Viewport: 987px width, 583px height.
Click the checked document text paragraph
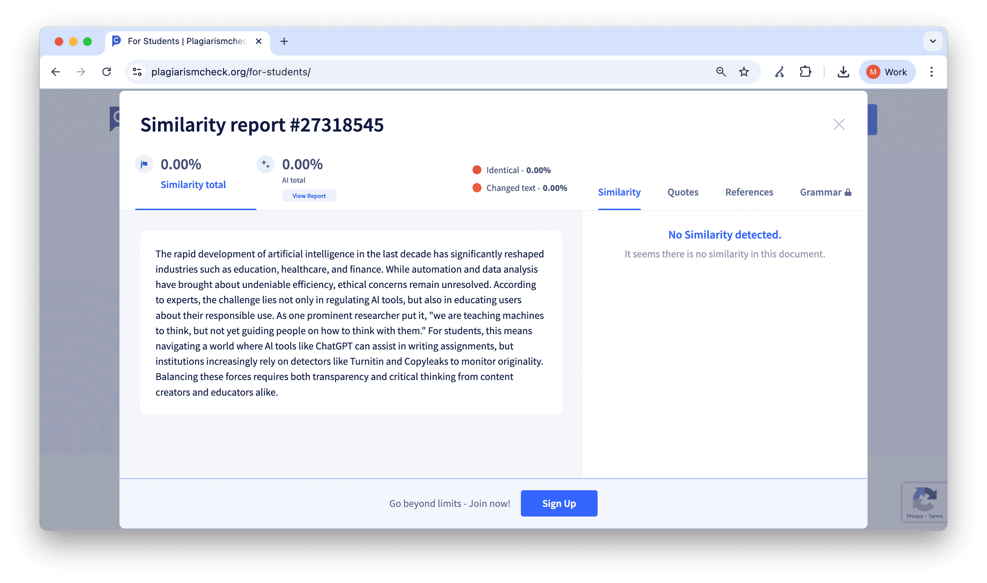[350, 322]
